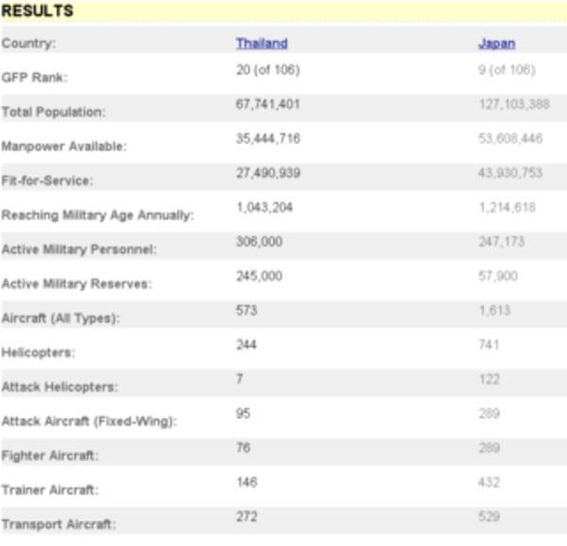Open the Japan country link

(497, 43)
